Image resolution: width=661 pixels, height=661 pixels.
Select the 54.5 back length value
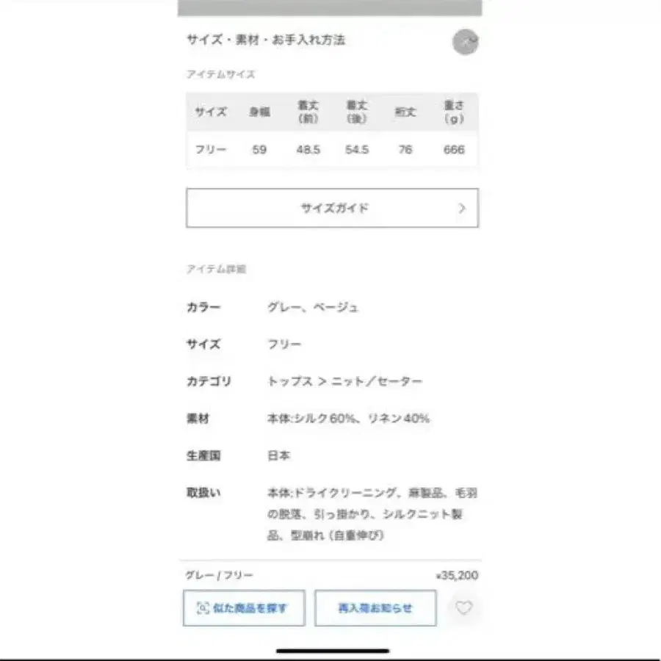tap(357, 150)
